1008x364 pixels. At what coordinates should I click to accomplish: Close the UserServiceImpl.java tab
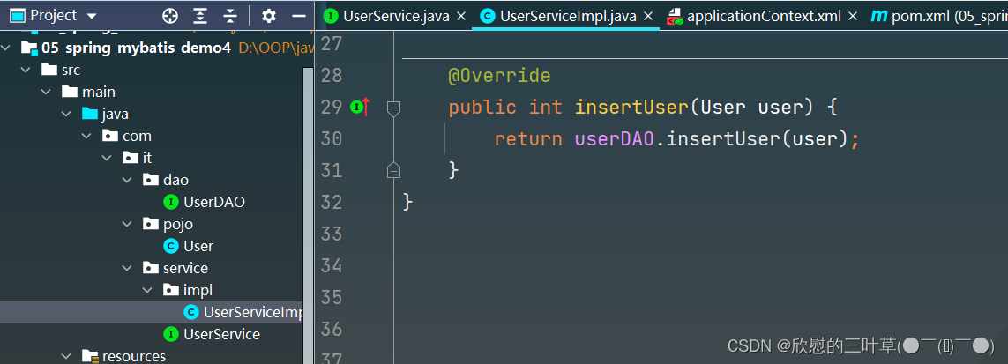(x=648, y=17)
